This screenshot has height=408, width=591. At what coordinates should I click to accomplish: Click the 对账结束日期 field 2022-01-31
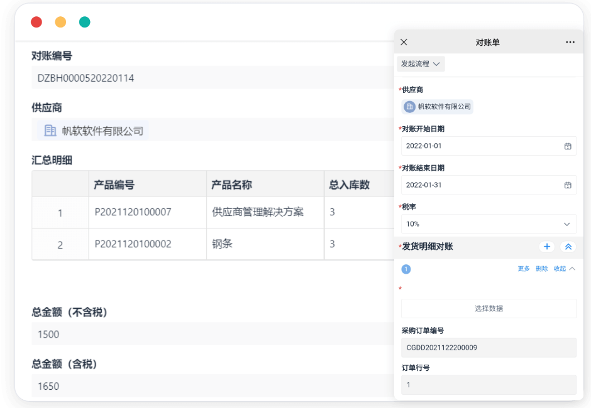click(489, 185)
